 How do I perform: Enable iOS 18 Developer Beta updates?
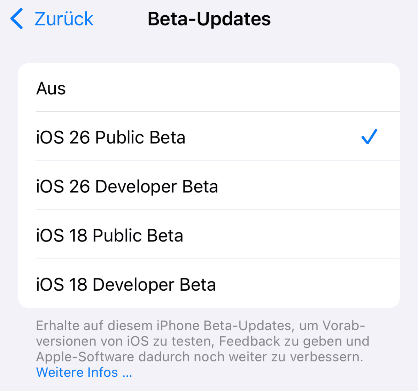click(209, 284)
